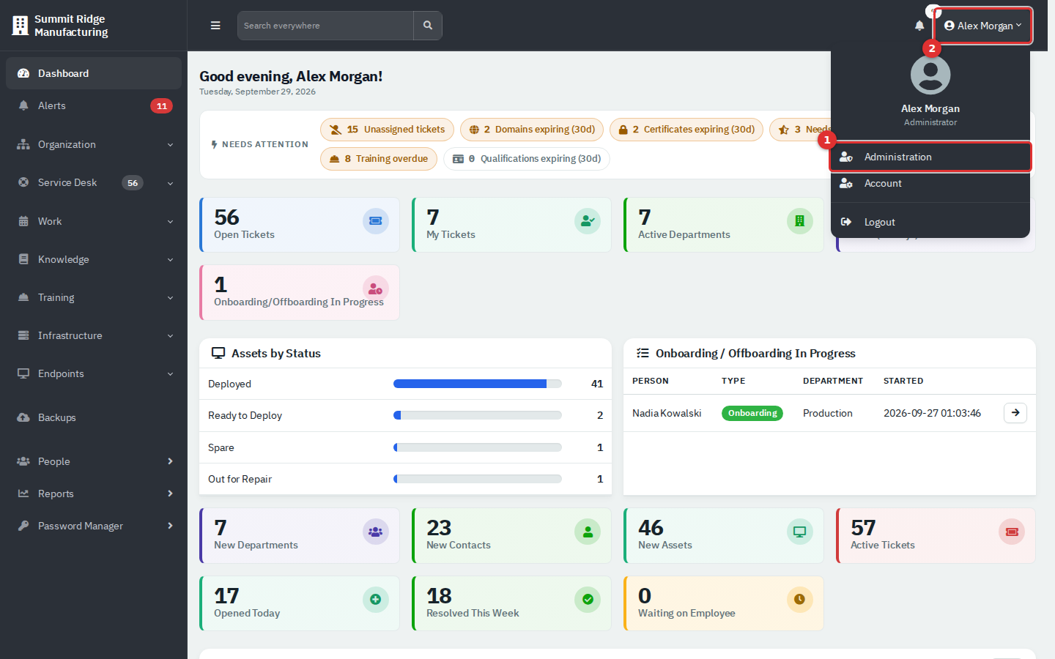
Task: Click the search magnifier button
Action: [428, 26]
